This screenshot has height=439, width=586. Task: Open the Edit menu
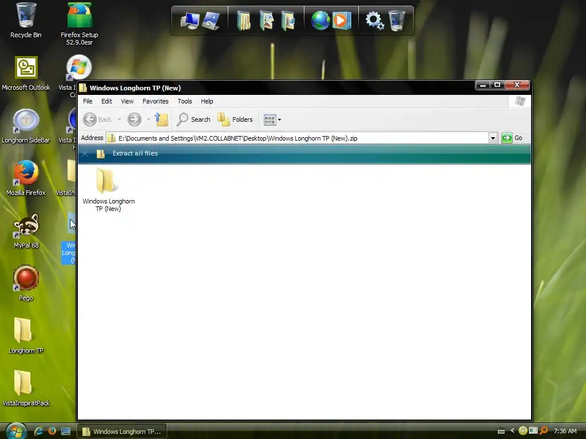pos(106,101)
